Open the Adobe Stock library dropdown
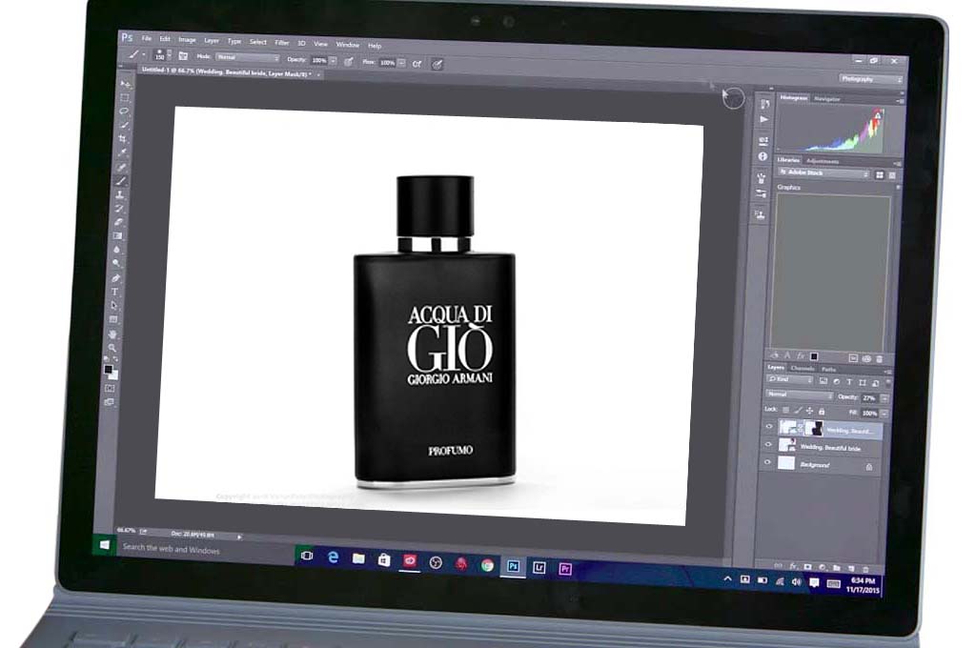 pyautogui.click(x=823, y=173)
